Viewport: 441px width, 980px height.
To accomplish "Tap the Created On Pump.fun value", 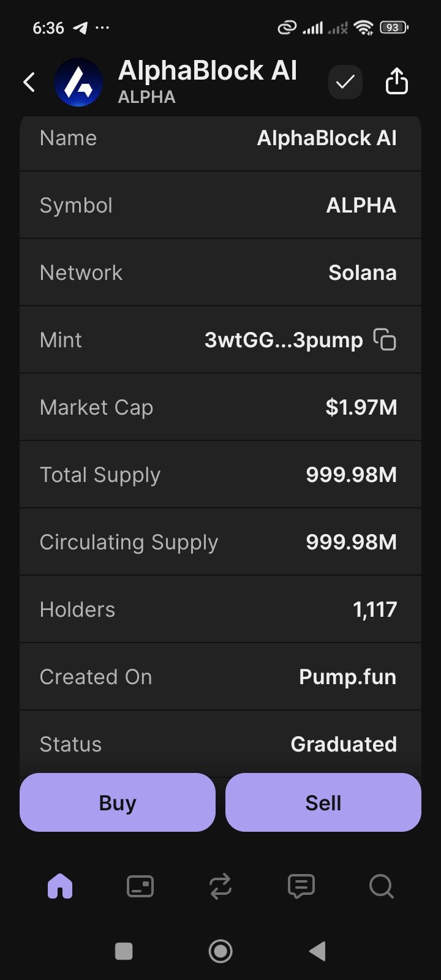I will click(347, 677).
